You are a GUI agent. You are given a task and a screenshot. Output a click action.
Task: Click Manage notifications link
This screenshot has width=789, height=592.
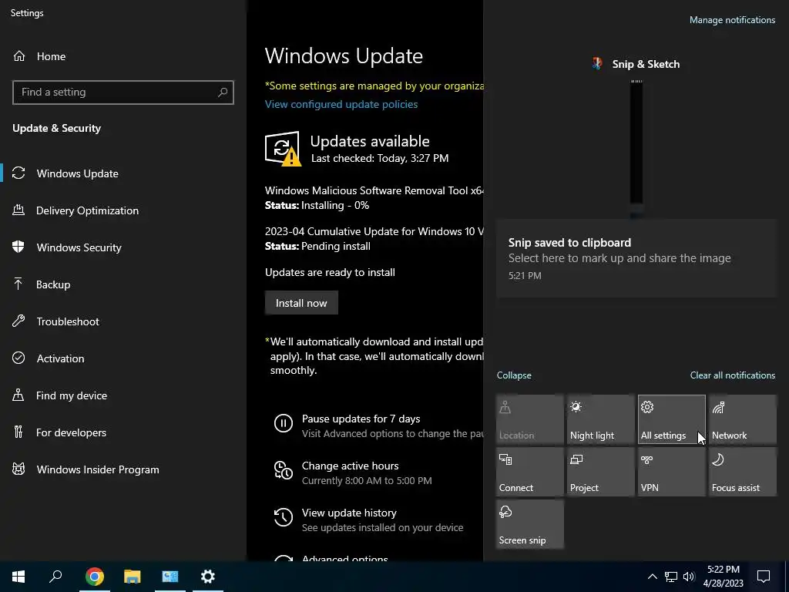pos(732,20)
